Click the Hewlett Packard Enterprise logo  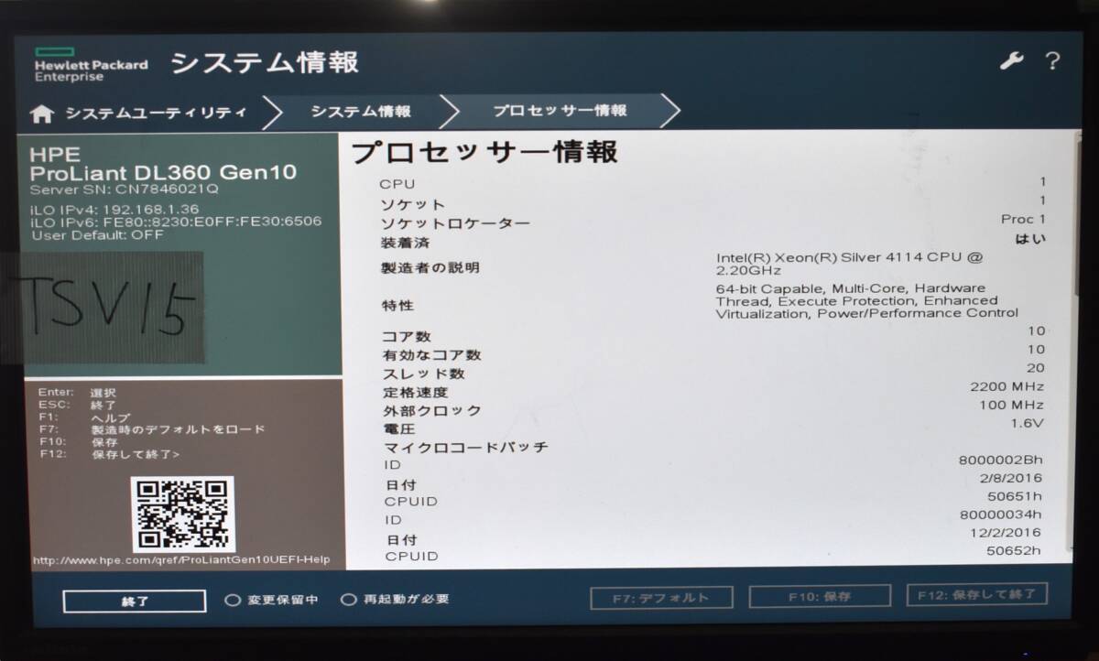coord(91,63)
